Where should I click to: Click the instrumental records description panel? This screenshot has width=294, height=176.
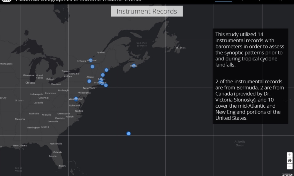point(250,76)
